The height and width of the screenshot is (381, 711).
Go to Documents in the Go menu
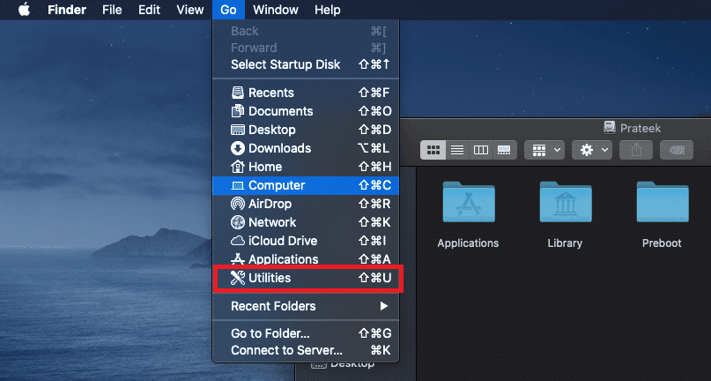306,111
